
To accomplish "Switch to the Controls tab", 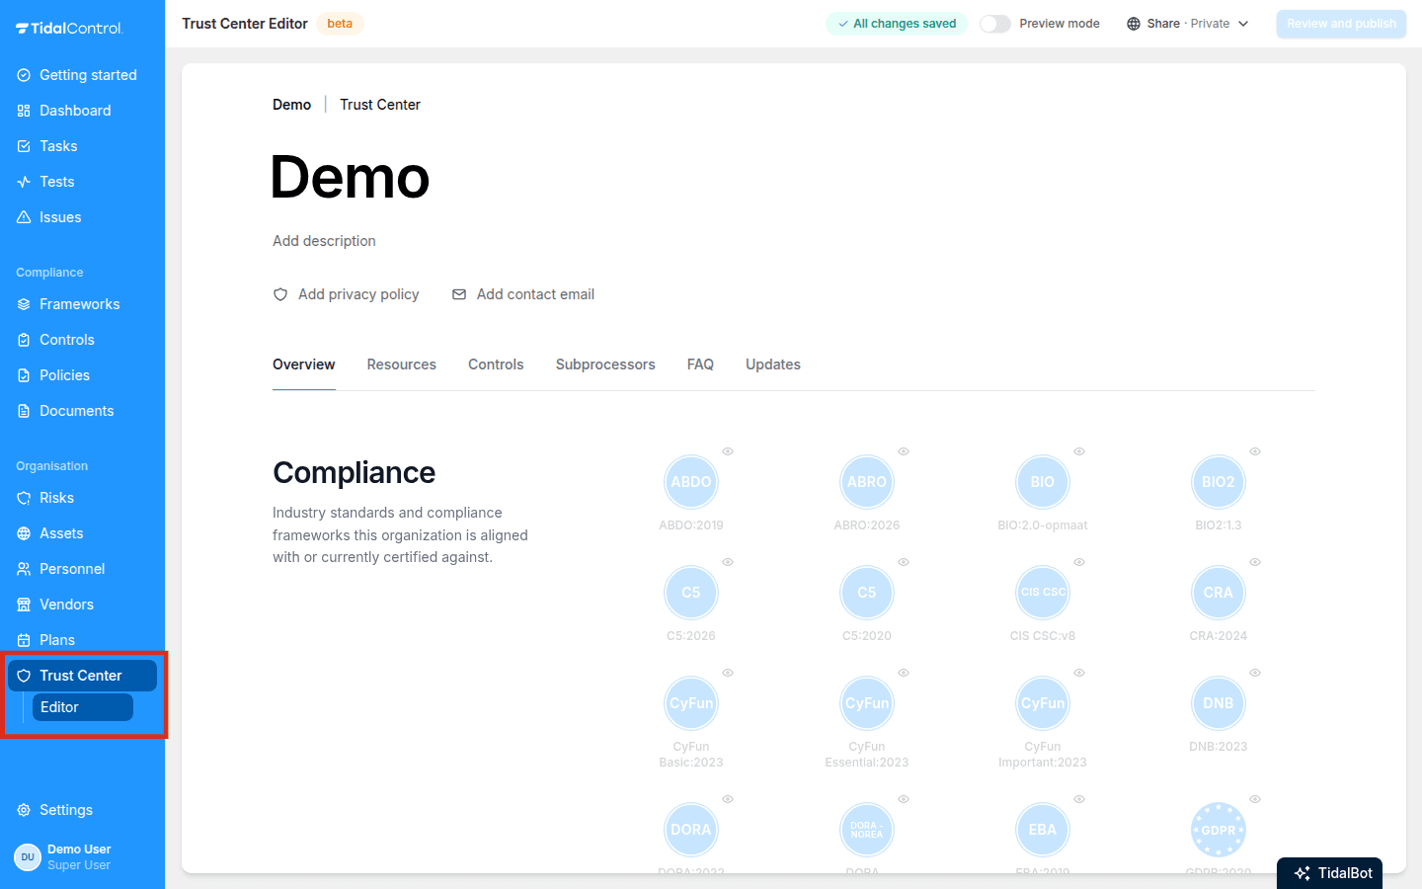I will tap(496, 364).
